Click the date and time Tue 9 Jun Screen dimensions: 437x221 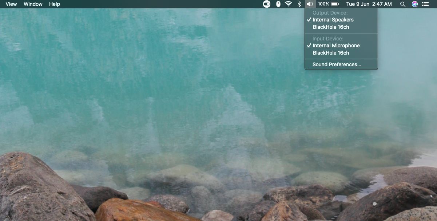(369, 4)
